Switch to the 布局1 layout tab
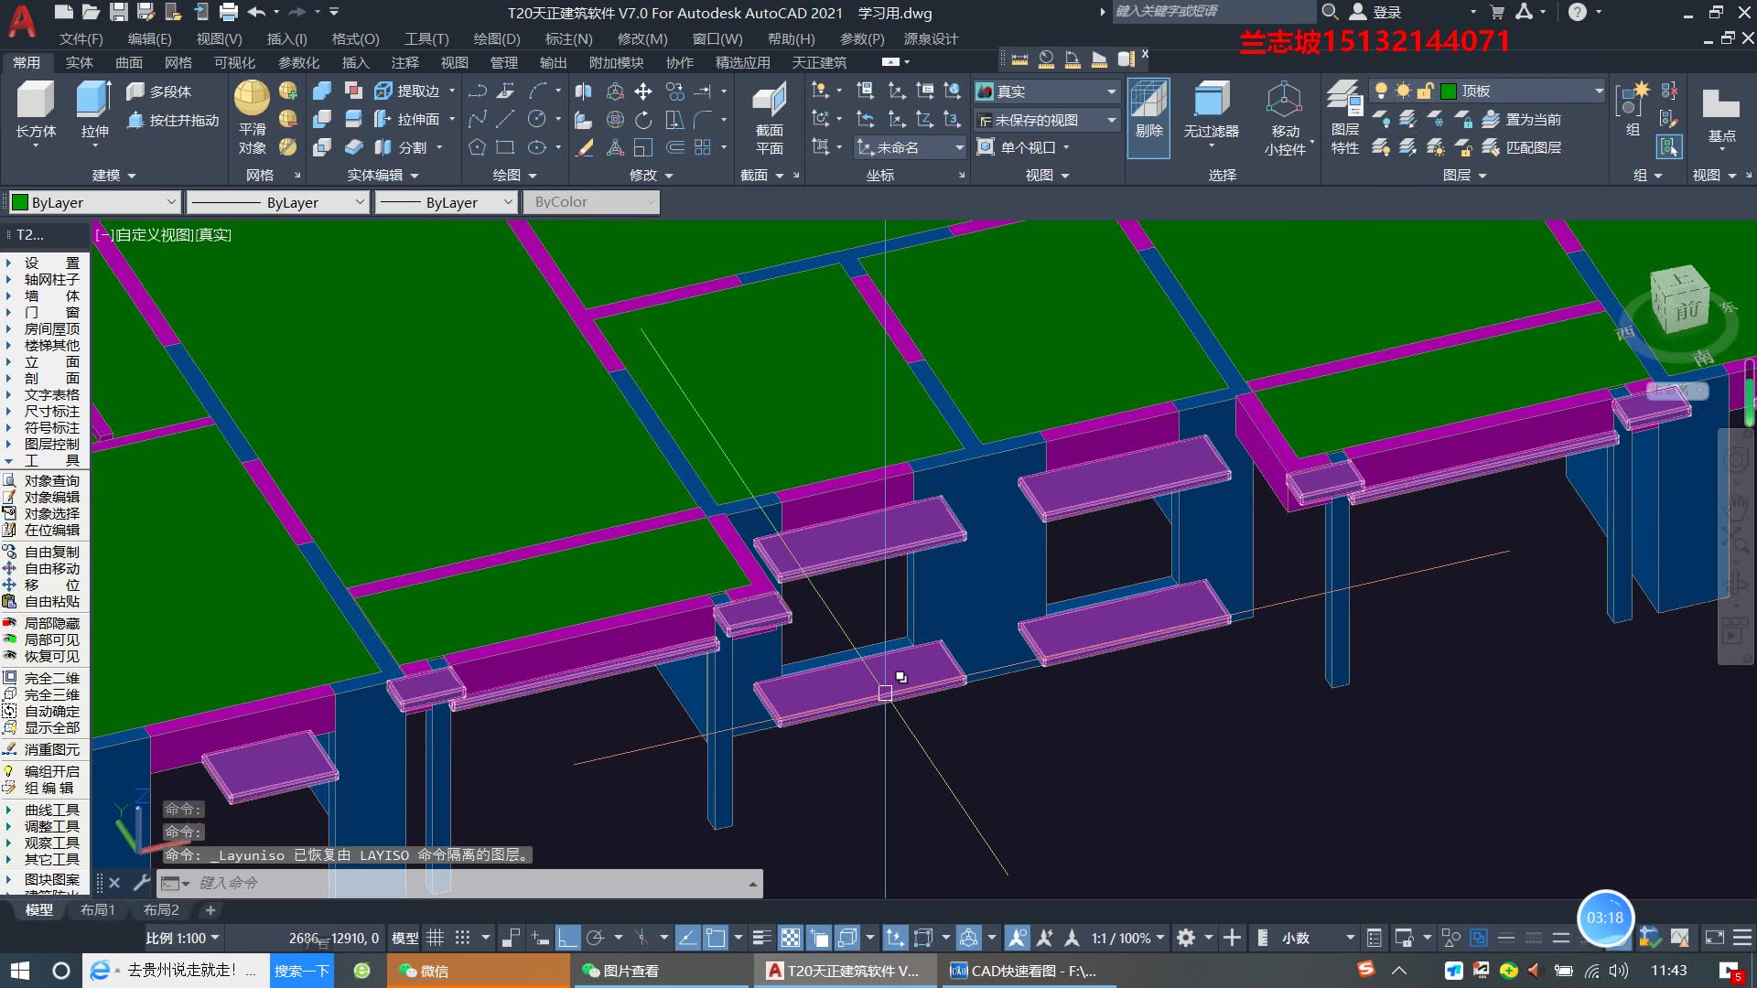This screenshot has height=988, width=1757. point(97,909)
